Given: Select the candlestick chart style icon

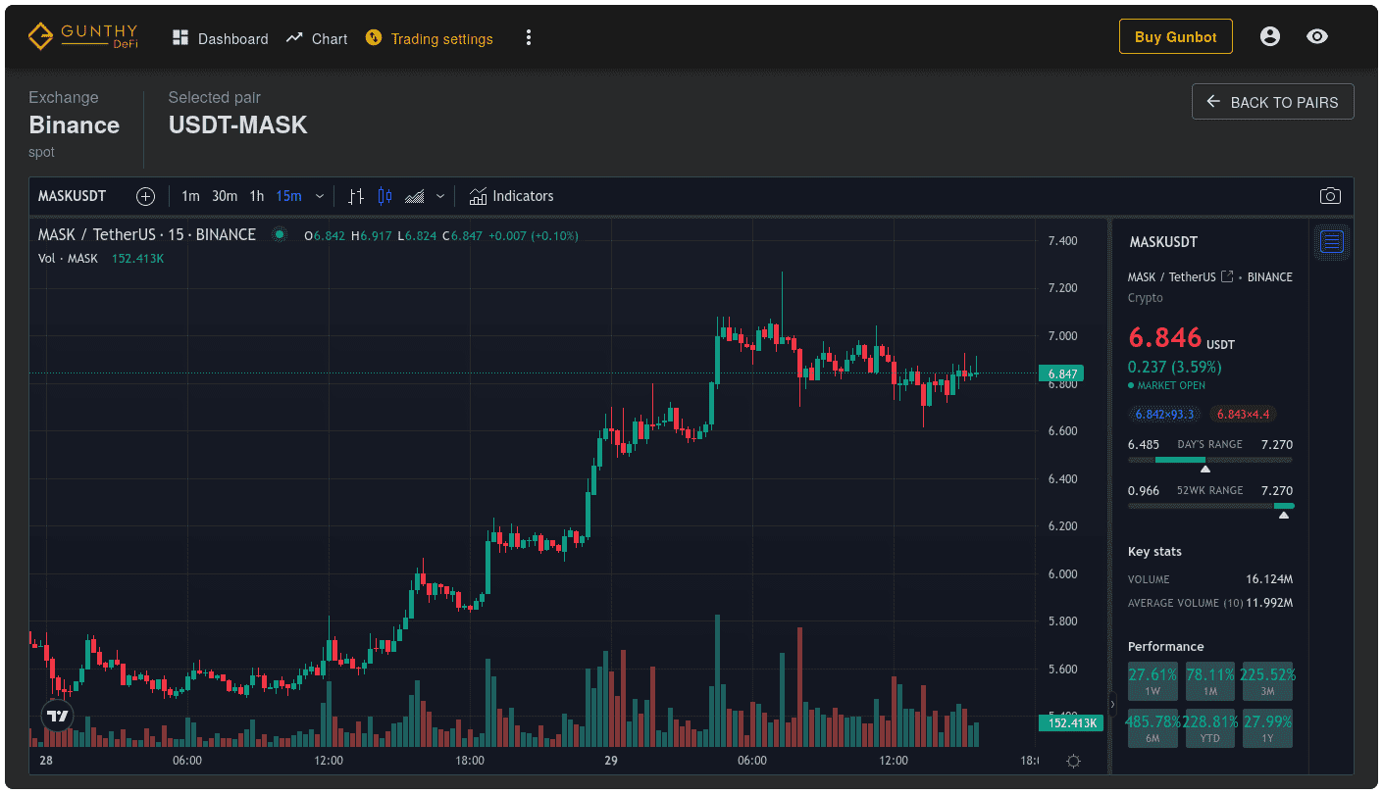Looking at the screenshot, I should tap(384, 196).
